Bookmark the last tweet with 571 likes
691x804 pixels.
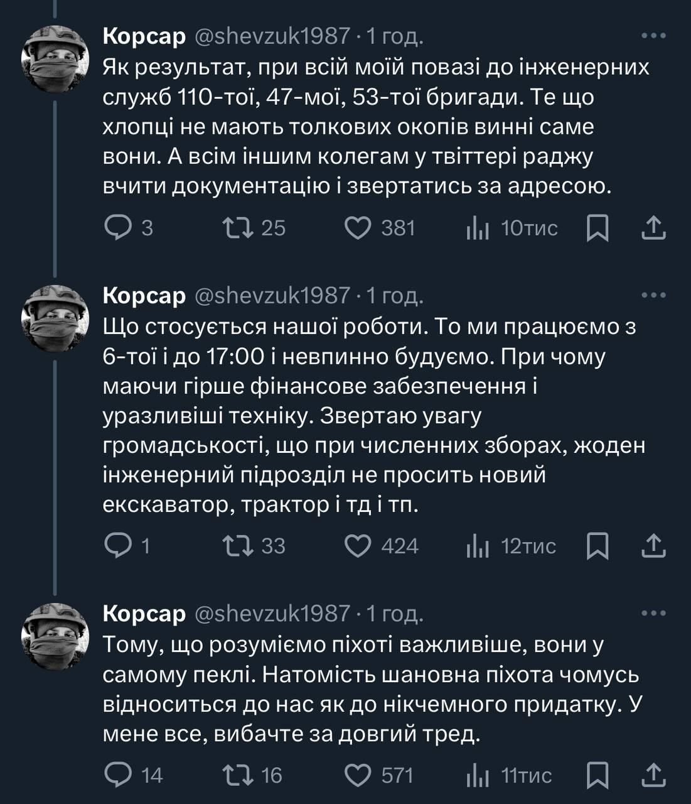pyautogui.click(x=597, y=775)
